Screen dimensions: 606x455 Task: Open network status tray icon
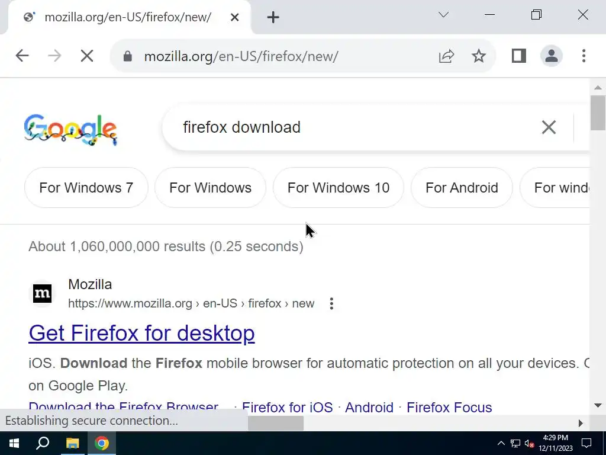coord(515,443)
